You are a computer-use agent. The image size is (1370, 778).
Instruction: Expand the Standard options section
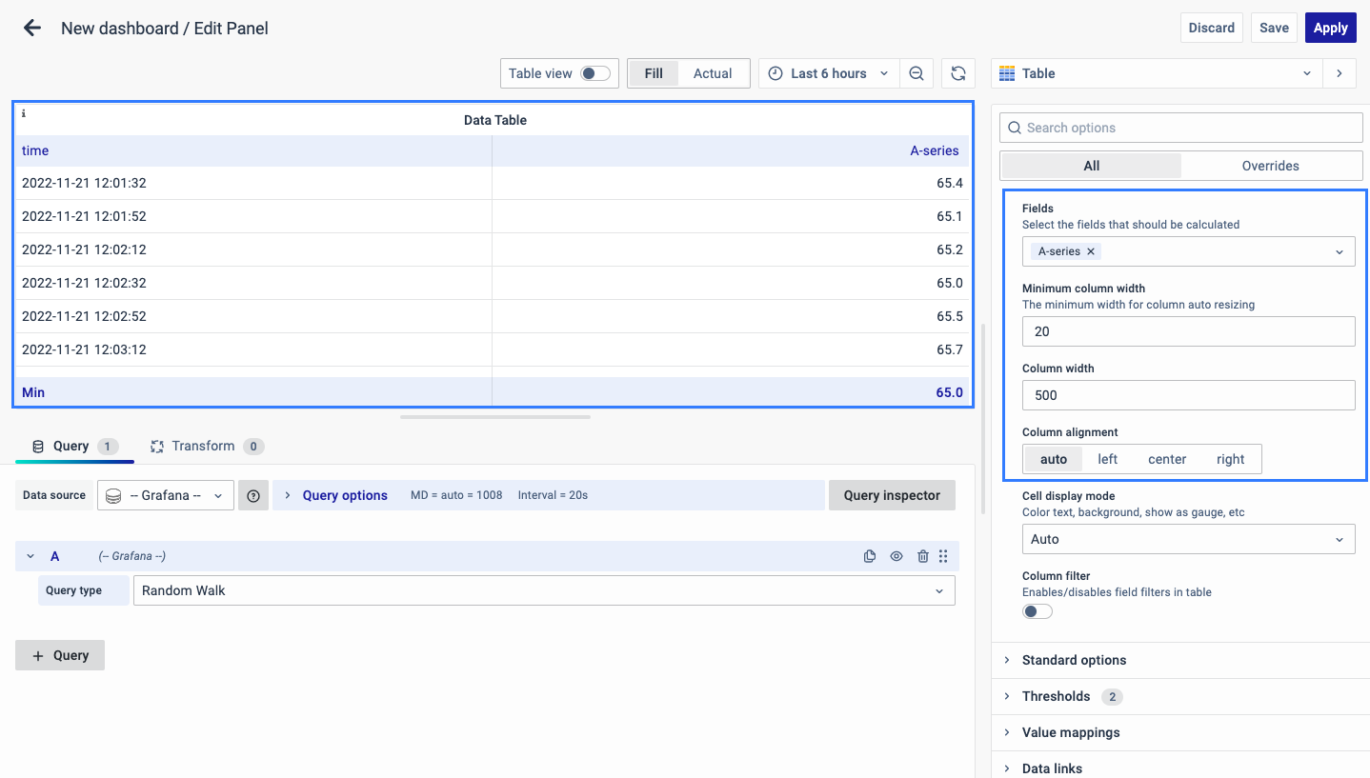coord(1074,660)
